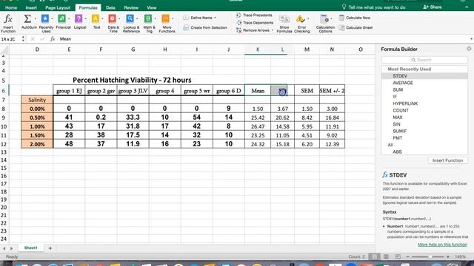Click Trace Precedents
This screenshot has width=474, height=266.
(x=254, y=15)
